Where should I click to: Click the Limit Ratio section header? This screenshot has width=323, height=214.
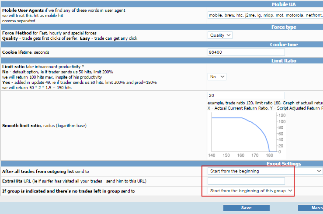click(284, 61)
